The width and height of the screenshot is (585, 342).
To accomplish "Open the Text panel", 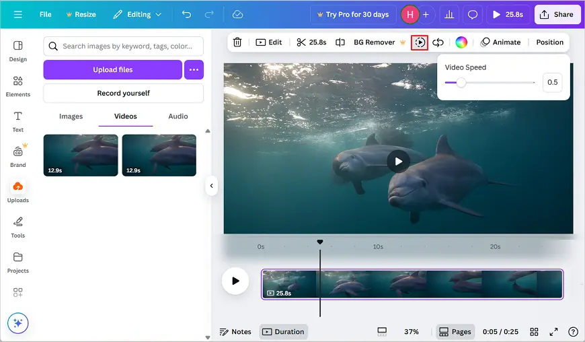I will point(18,122).
